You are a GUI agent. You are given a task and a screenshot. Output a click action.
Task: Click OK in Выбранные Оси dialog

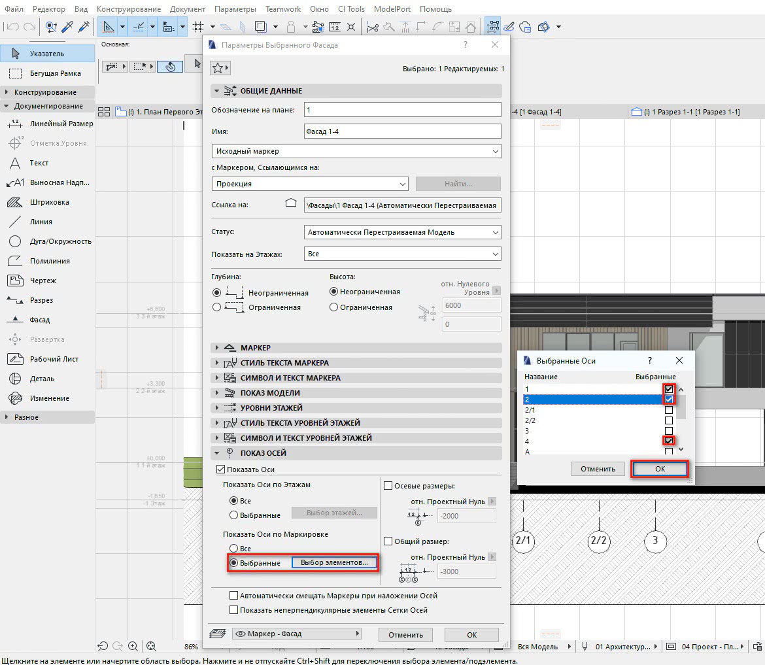(659, 469)
